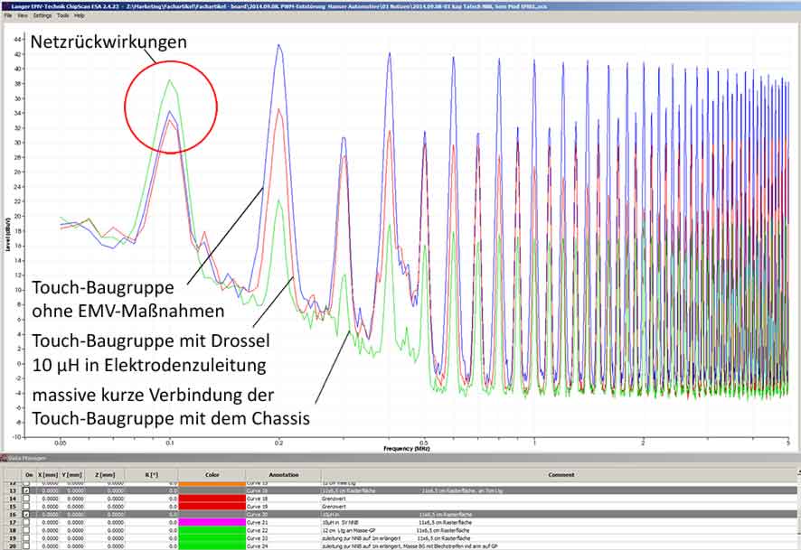801x550 pixels.
Task: Enable the On checkbox for Curve 24
Action: point(27,545)
